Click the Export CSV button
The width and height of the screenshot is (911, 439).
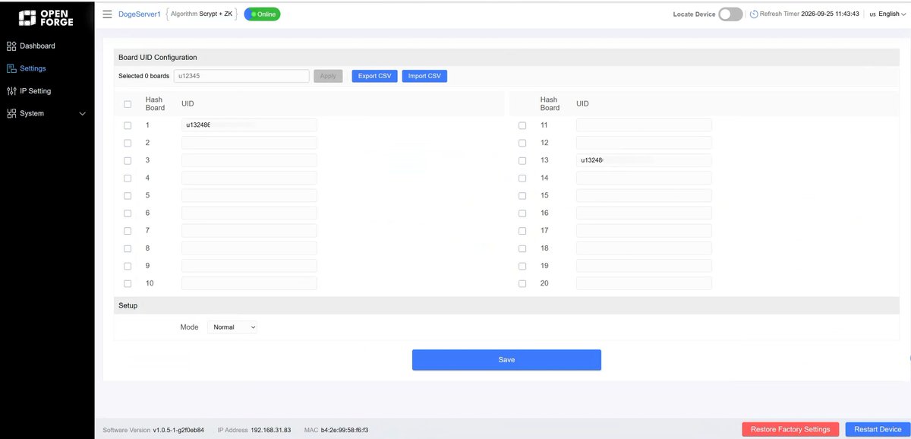(x=374, y=76)
